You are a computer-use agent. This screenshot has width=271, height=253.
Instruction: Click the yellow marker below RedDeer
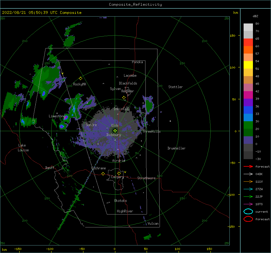point(124,97)
